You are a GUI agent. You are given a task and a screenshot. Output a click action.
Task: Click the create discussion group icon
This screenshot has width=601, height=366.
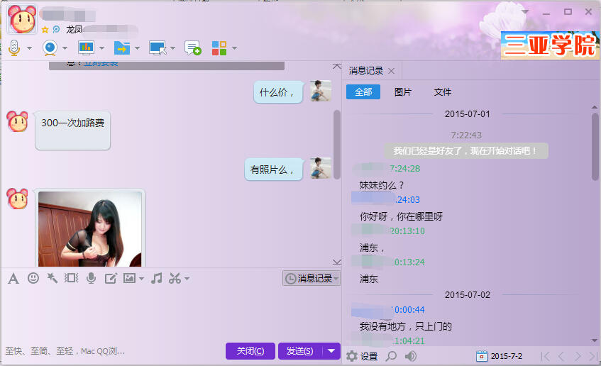click(192, 48)
